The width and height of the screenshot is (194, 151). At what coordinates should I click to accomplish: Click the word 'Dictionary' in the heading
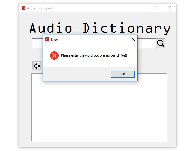click(127, 28)
